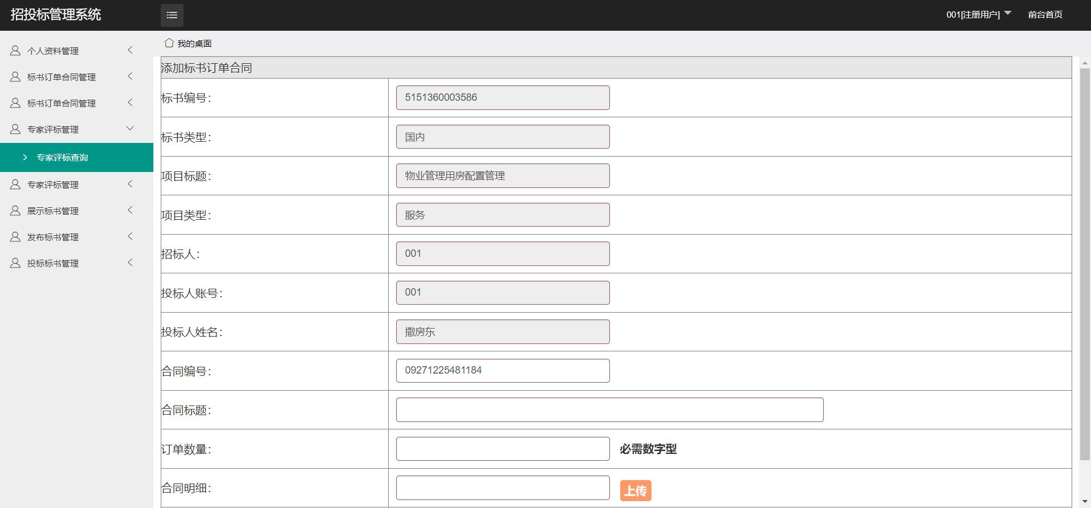The width and height of the screenshot is (1091, 508).
Task: Click user icon beside 投标标书管理
Action: point(15,263)
